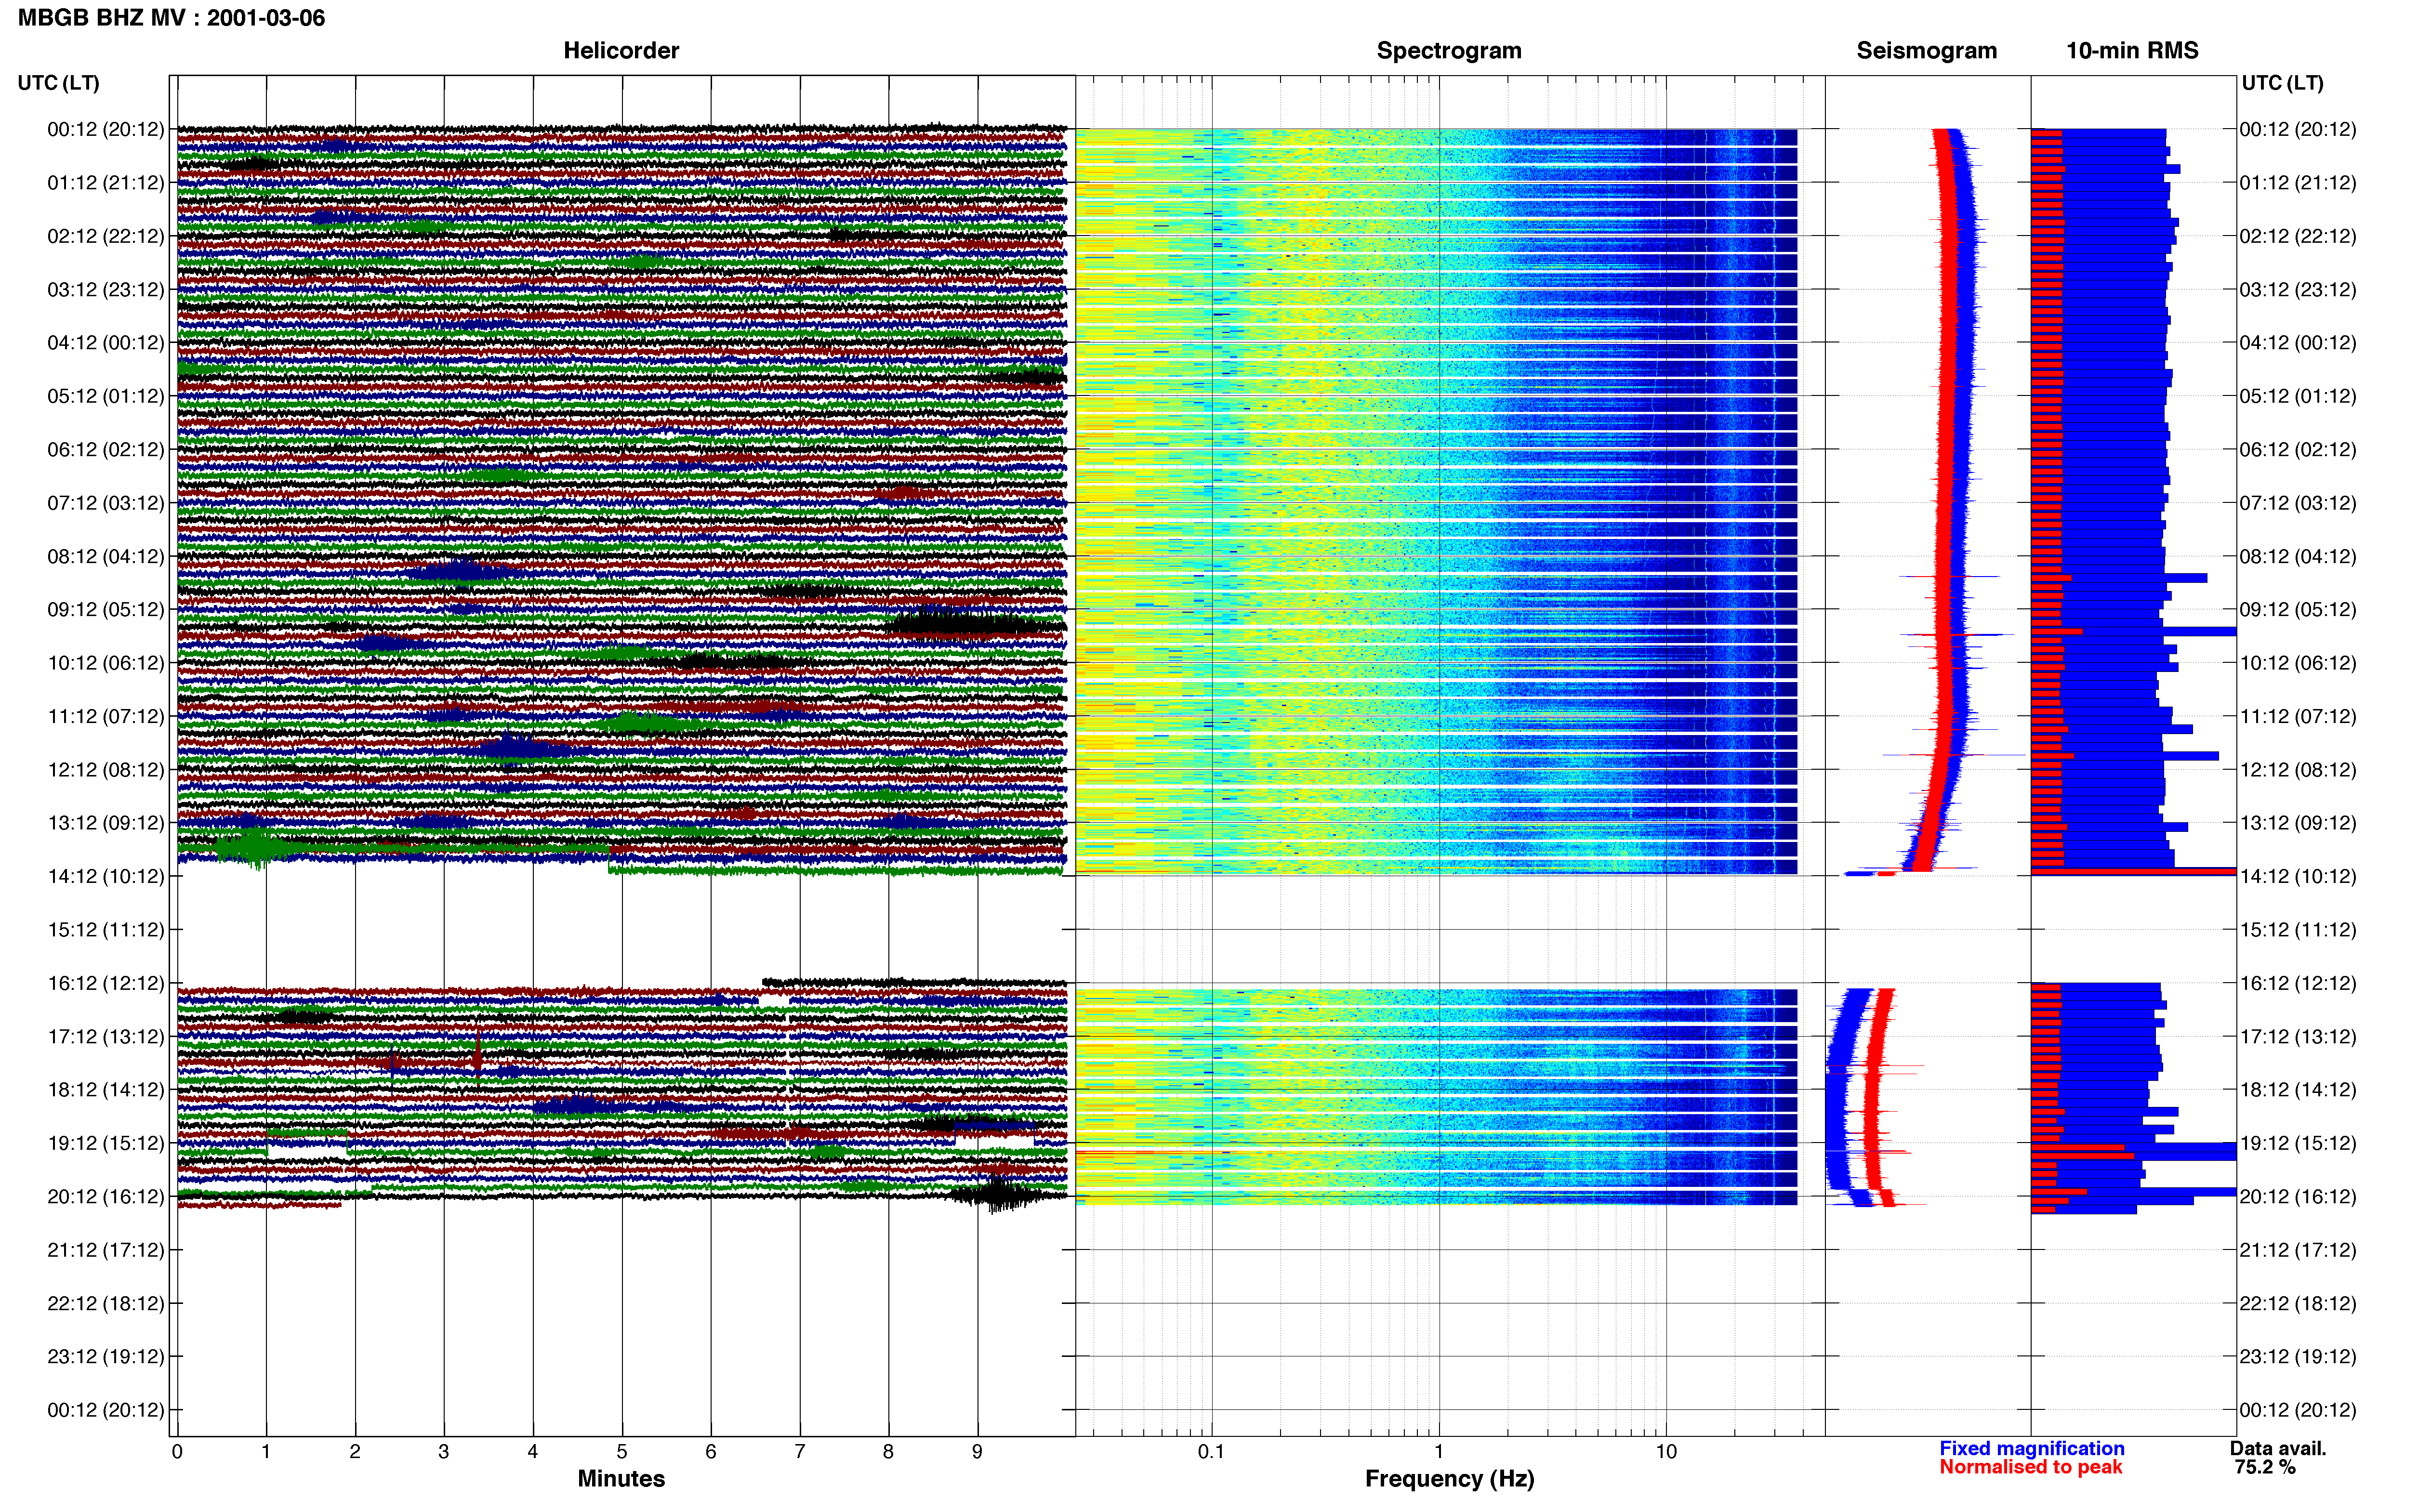Click the left time label '02:12 (22:12)'
This screenshot has width=2418, height=1512.
coord(106,236)
